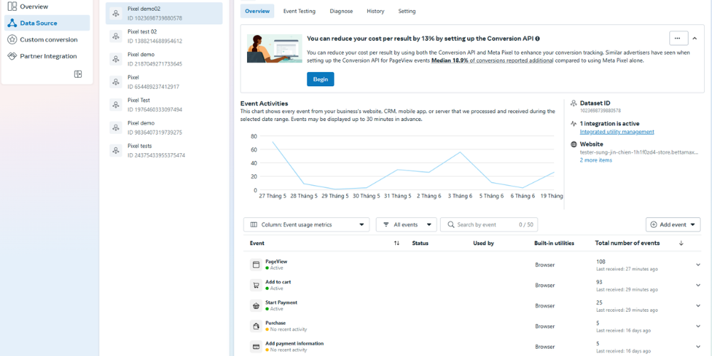Open Overview in the left sidebar
Image resolution: width=712 pixels, height=356 pixels.
coord(47,6)
